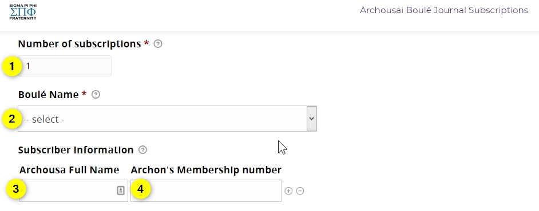Select yellow marker number 2
539x211 pixels.
pos(12,119)
